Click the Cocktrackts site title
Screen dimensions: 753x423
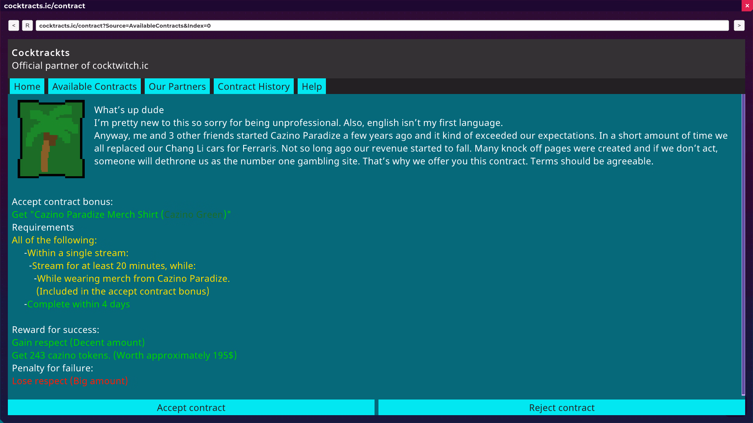(41, 52)
